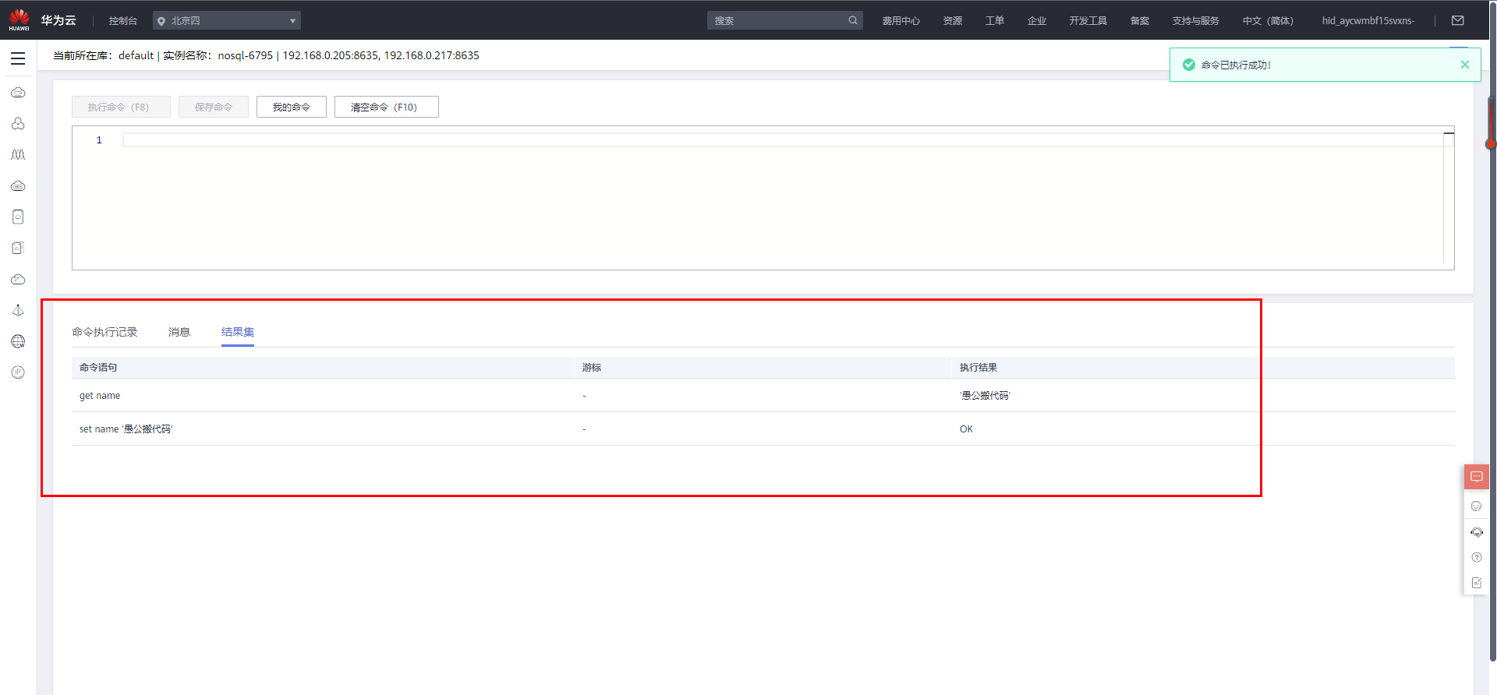
Task: Open the headset customer service icon
Action: pos(1477,532)
